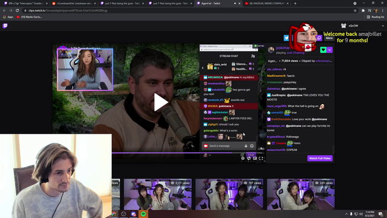387x218 pixels.
Task: Open the Just Chatting category link
Action: [295, 53]
